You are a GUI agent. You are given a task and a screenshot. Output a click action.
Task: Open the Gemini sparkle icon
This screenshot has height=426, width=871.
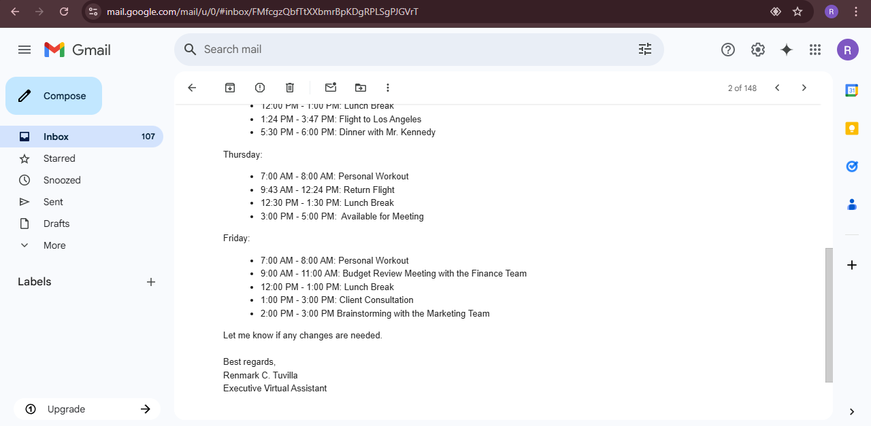point(787,50)
